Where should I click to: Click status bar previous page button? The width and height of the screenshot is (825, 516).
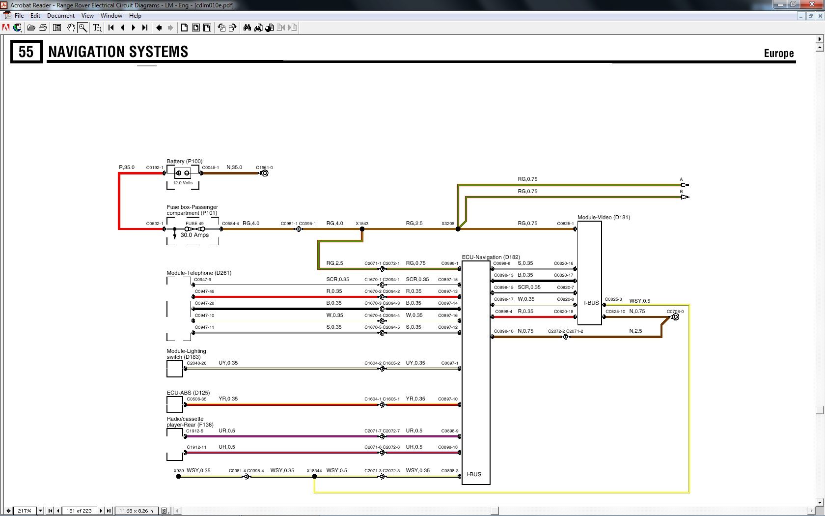click(x=58, y=511)
